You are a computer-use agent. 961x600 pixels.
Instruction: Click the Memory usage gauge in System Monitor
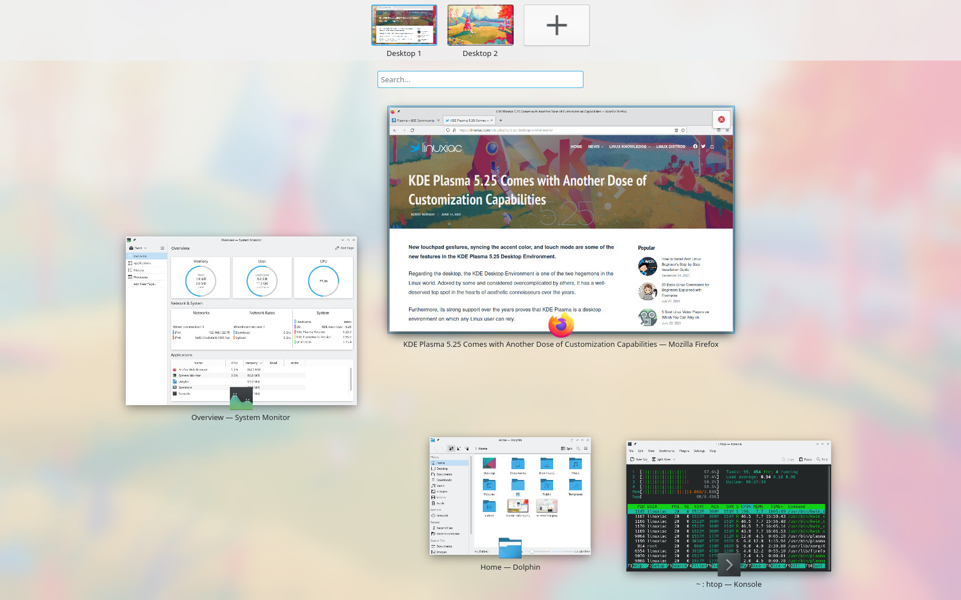pos(201,281)
